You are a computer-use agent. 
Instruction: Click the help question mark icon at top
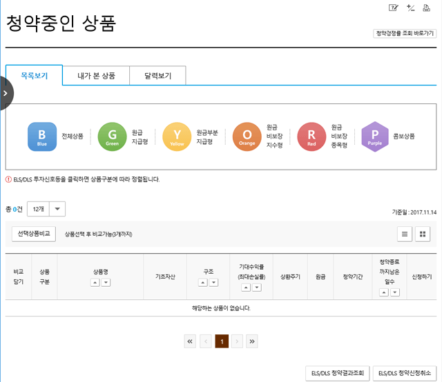394,8
